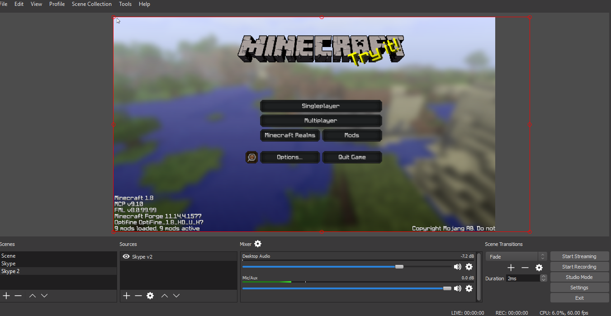Image resolution: width=611 pixels, height=316 pixels.
Task: Open Mixer settings gear icon
Action: point(258,244)
